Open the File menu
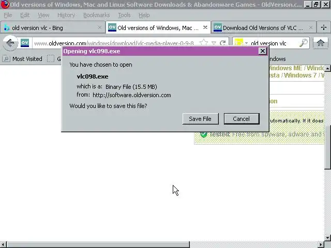This screenshot has height=248, width=331. point(8,15)
